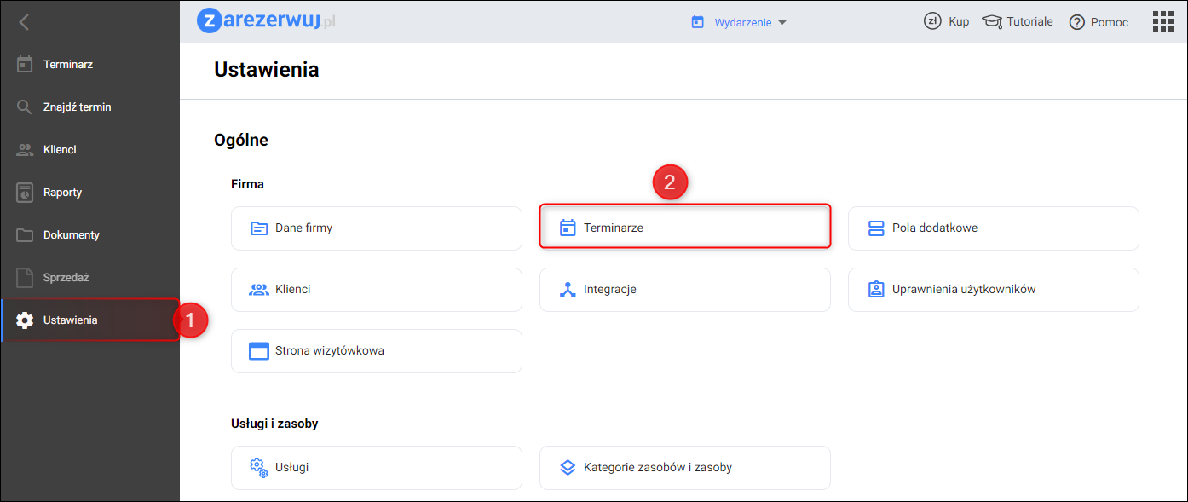
Task: Select Sprzedaż in the sidebar menu
Action: coord(66,278)
